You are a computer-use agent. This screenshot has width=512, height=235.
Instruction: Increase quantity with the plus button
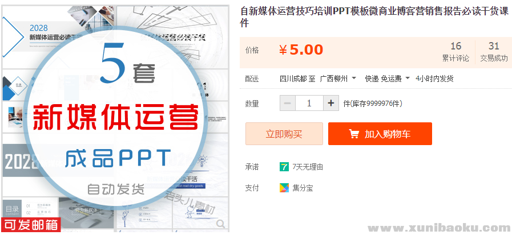tap(331, 104)
